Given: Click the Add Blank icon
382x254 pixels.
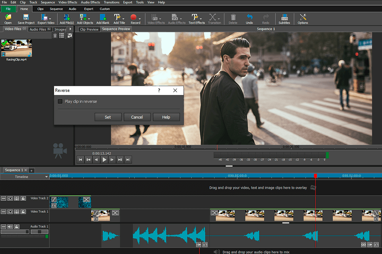Looking at the screenshot, I should 102,17.
